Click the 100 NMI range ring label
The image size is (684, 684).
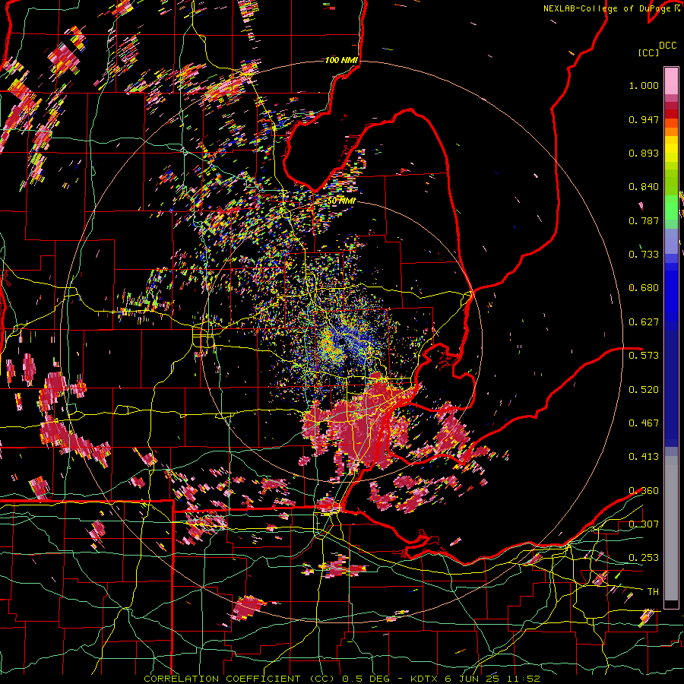click(x=341, y=60)
